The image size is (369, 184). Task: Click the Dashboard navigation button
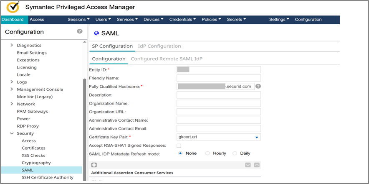(13, 19)
